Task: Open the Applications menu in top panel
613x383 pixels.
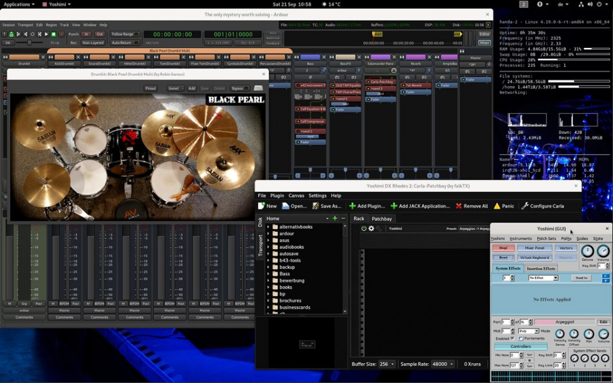Action: (19, 4)
